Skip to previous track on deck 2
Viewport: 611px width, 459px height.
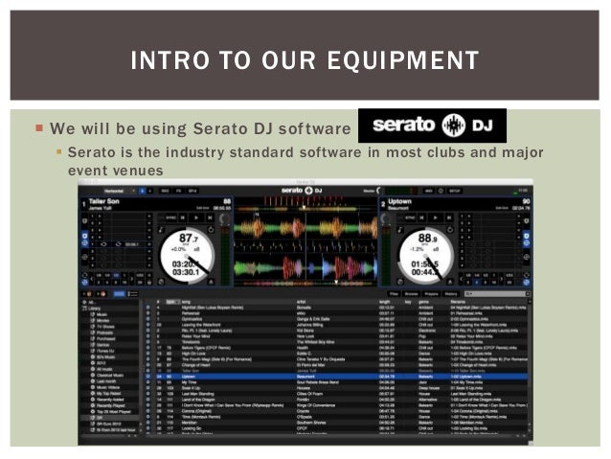pos(421,218)
